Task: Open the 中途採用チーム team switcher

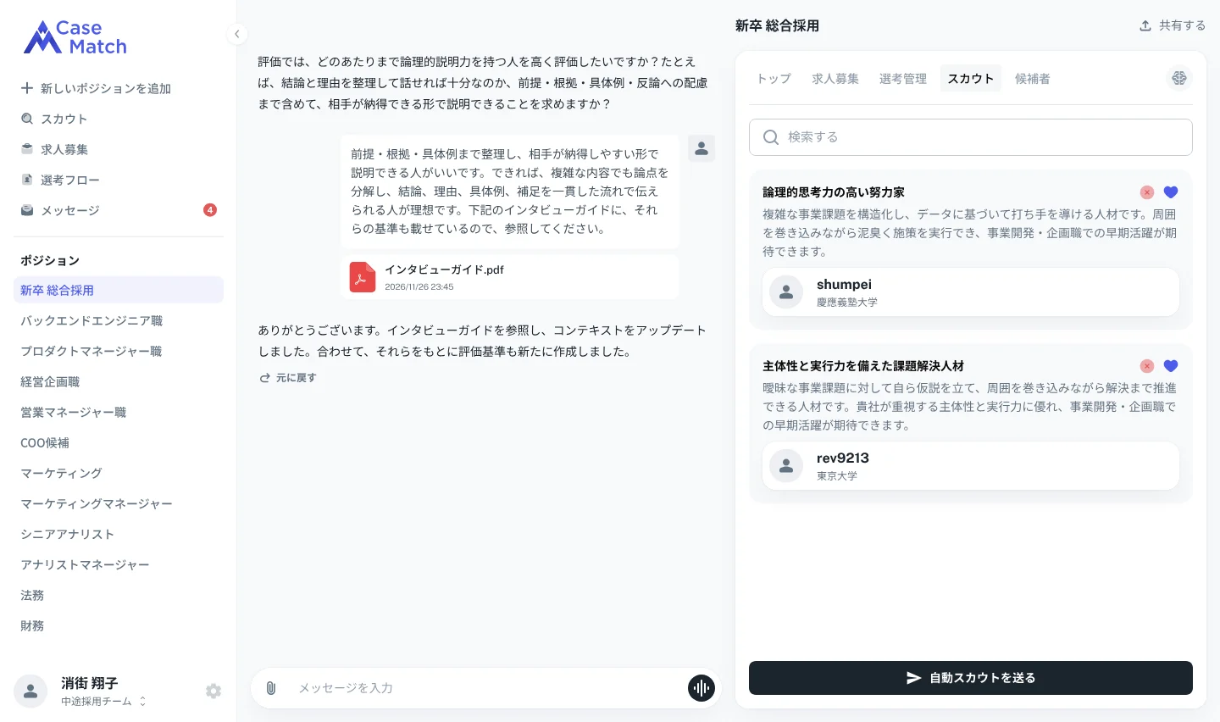Action: point(103,702)
